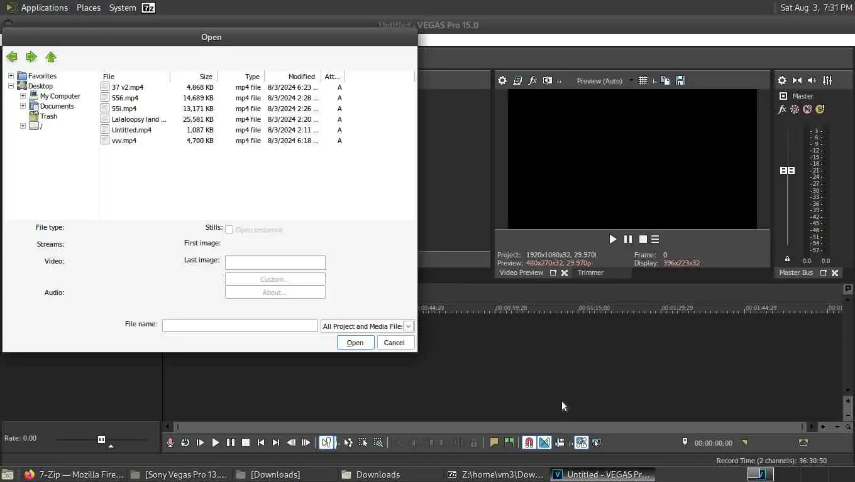Go back with the green left arrow

(x=12, y=57)
